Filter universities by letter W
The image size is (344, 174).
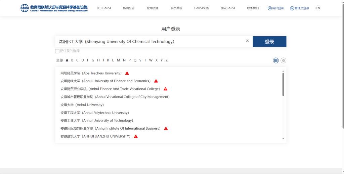coord(151,60)
